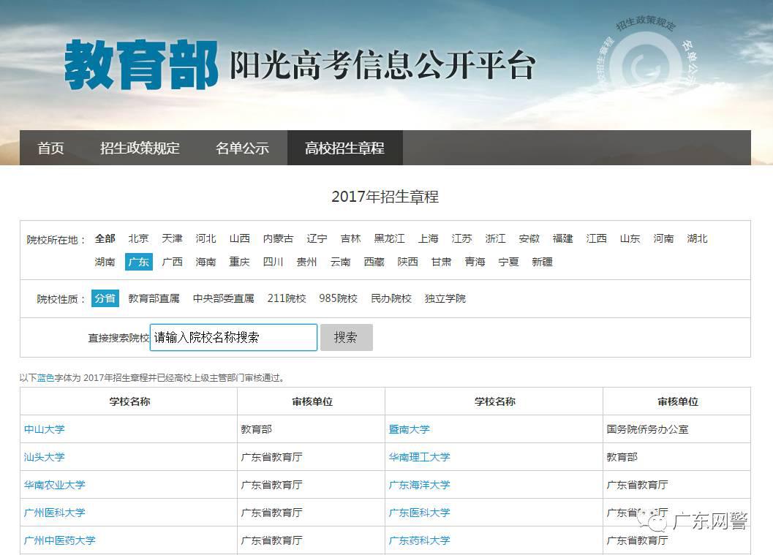Choose the 分省 school type option
773x555 pixels.
pyautogui.click(x=105, y=298)
